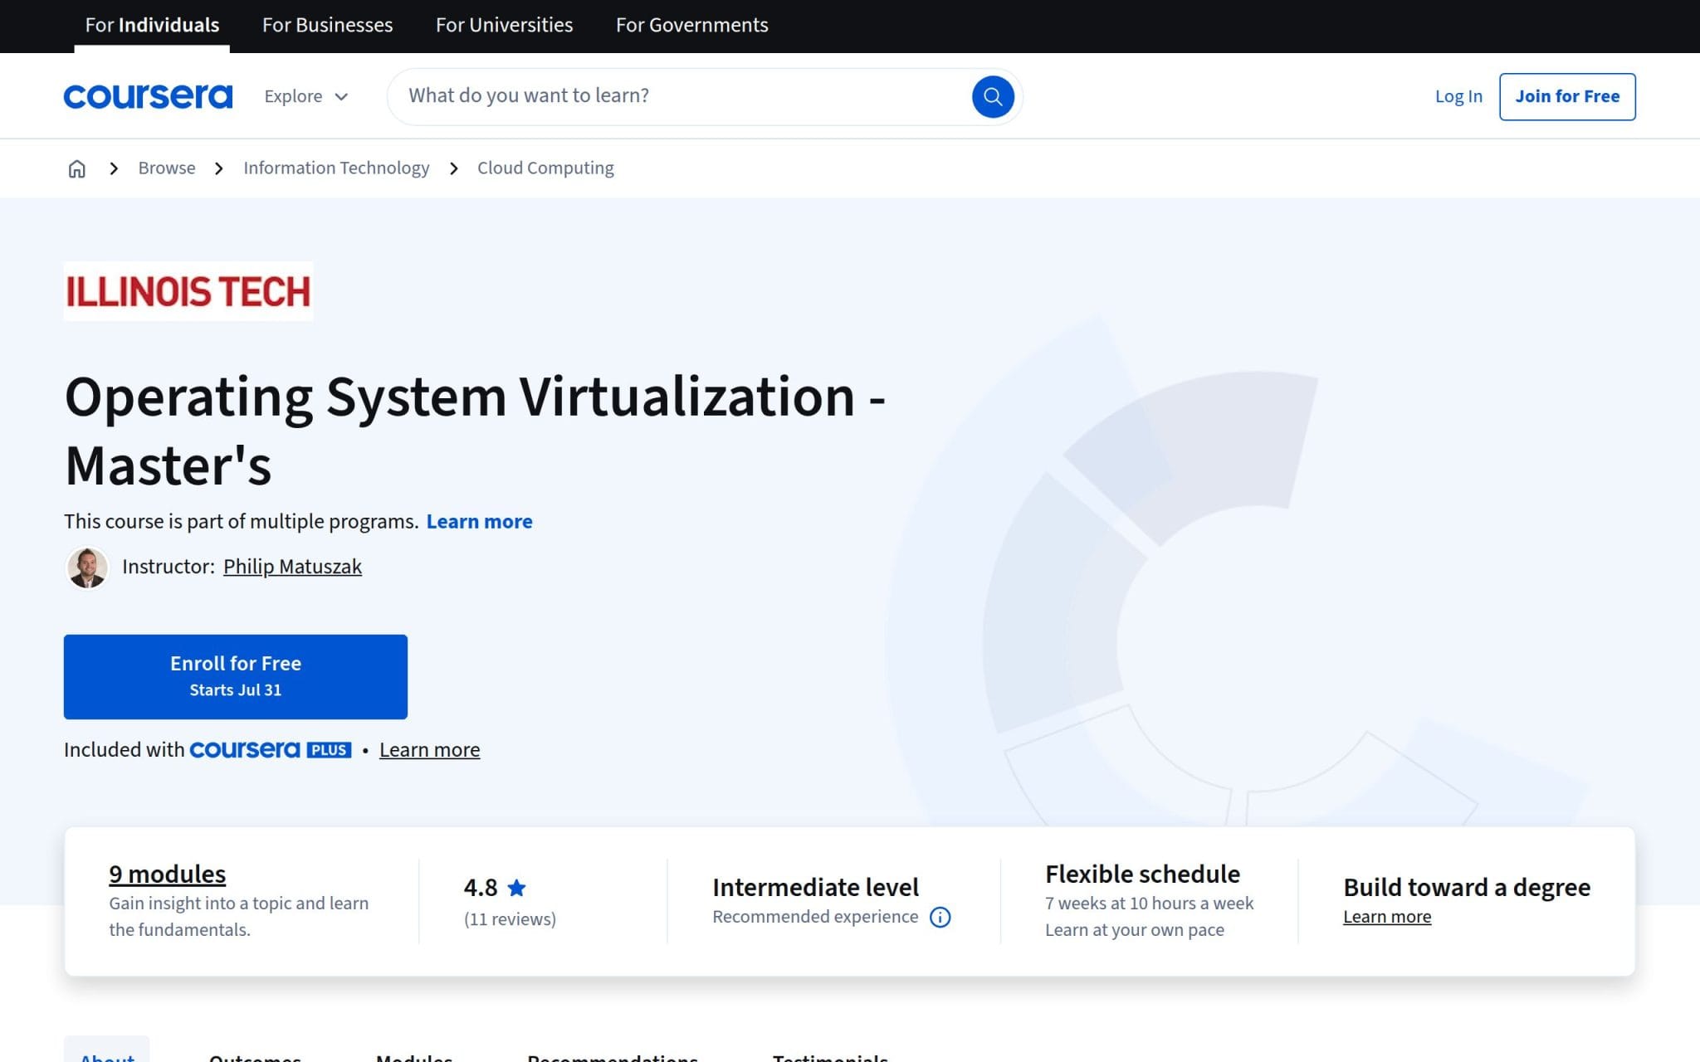
Task: Click the Enroll for Free button
Action: (236, 676)
